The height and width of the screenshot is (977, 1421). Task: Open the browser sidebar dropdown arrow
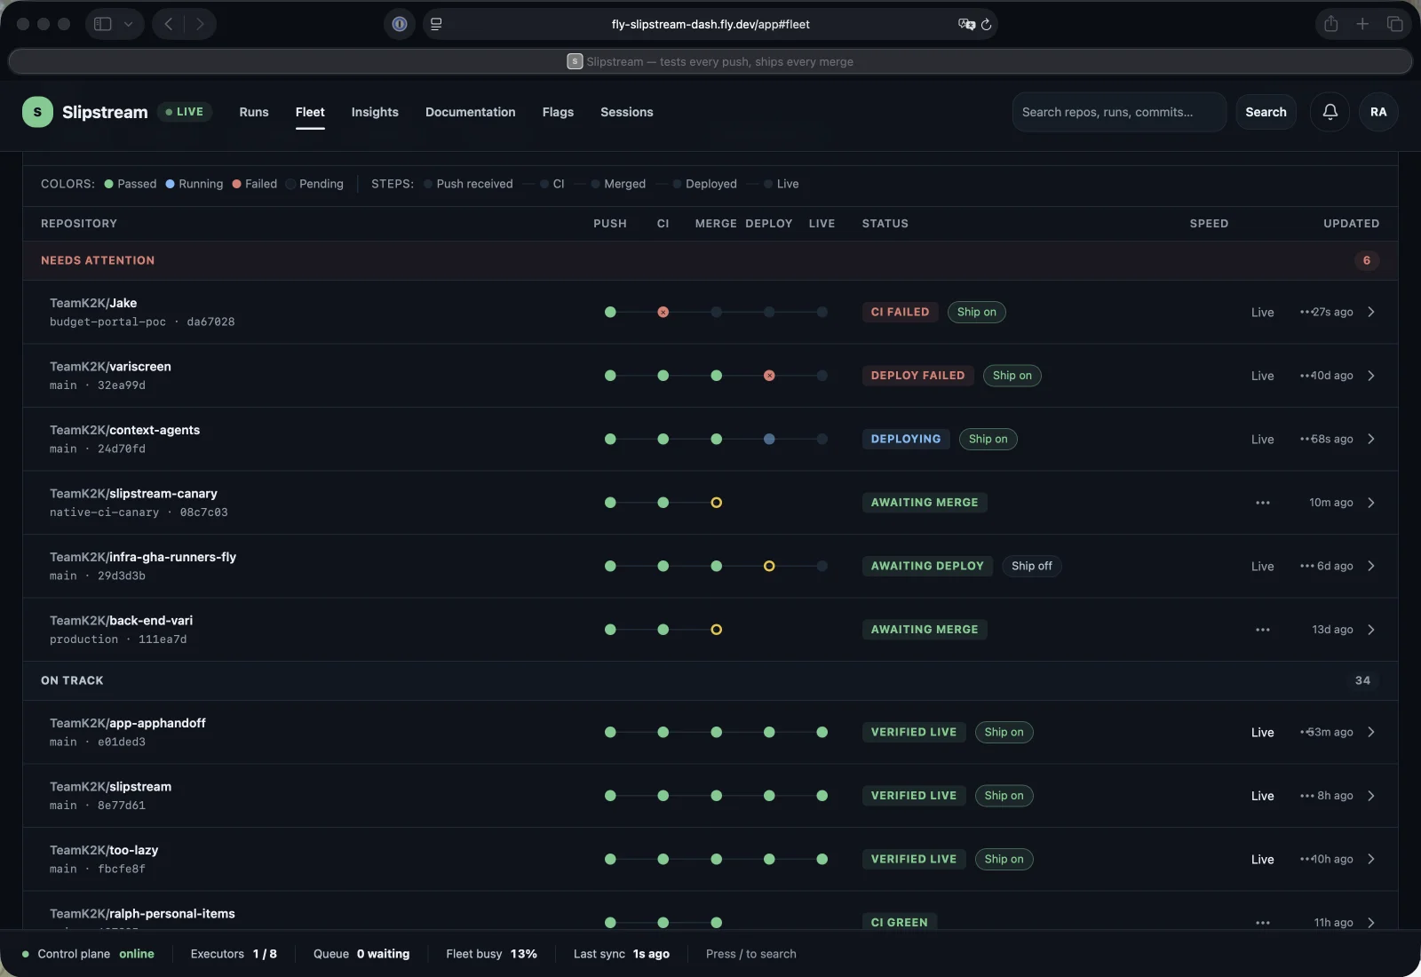[x=129, y=24]
